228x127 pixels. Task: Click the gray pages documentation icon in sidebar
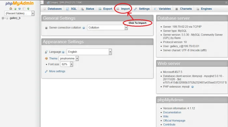point(24,9)
